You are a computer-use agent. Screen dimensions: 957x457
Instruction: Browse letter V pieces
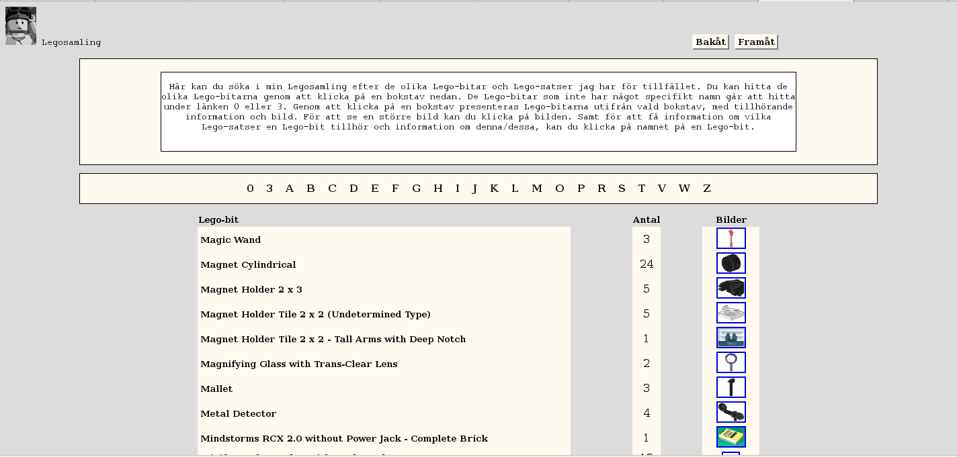pos(662,189)
